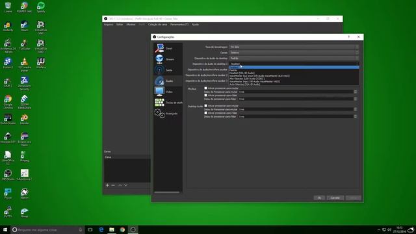
Task: Click the taskbar clock and date
Action: (400, 229)
